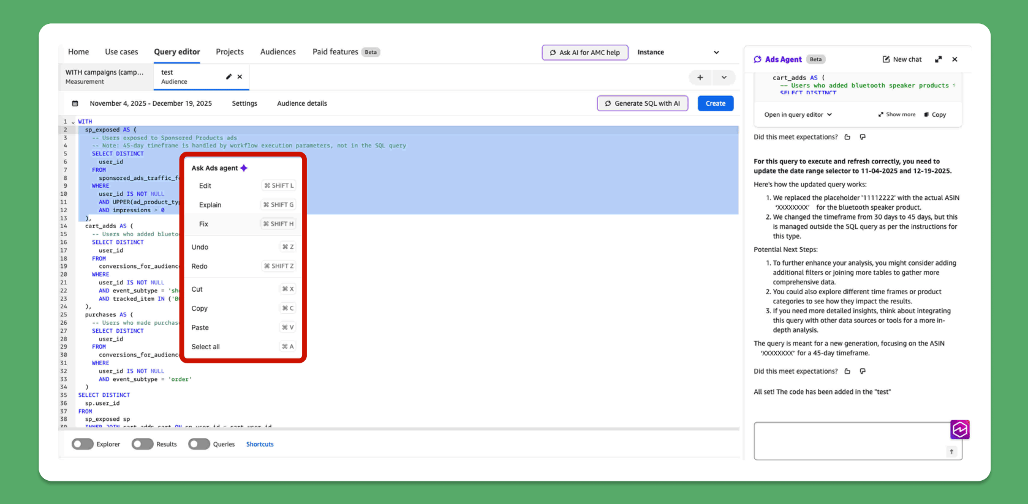Open the Audiences tab
This screenshot has height=504, width=1028.
278,52
